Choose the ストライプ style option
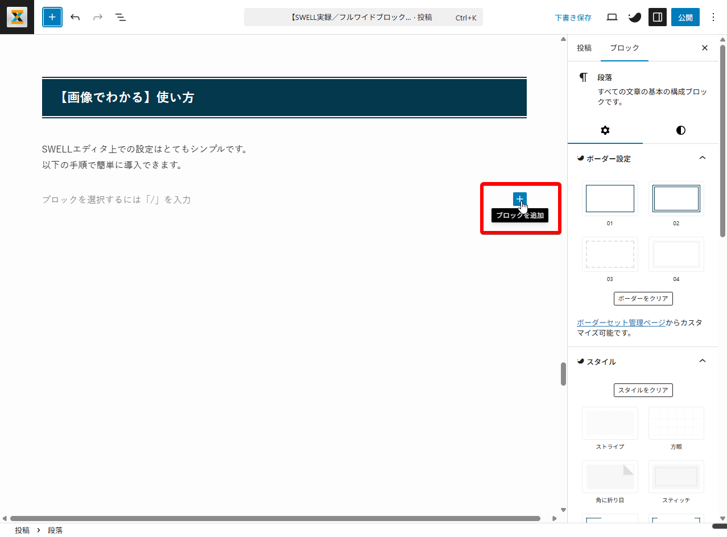This screenshot has height=537, width=727. point(610,424)
